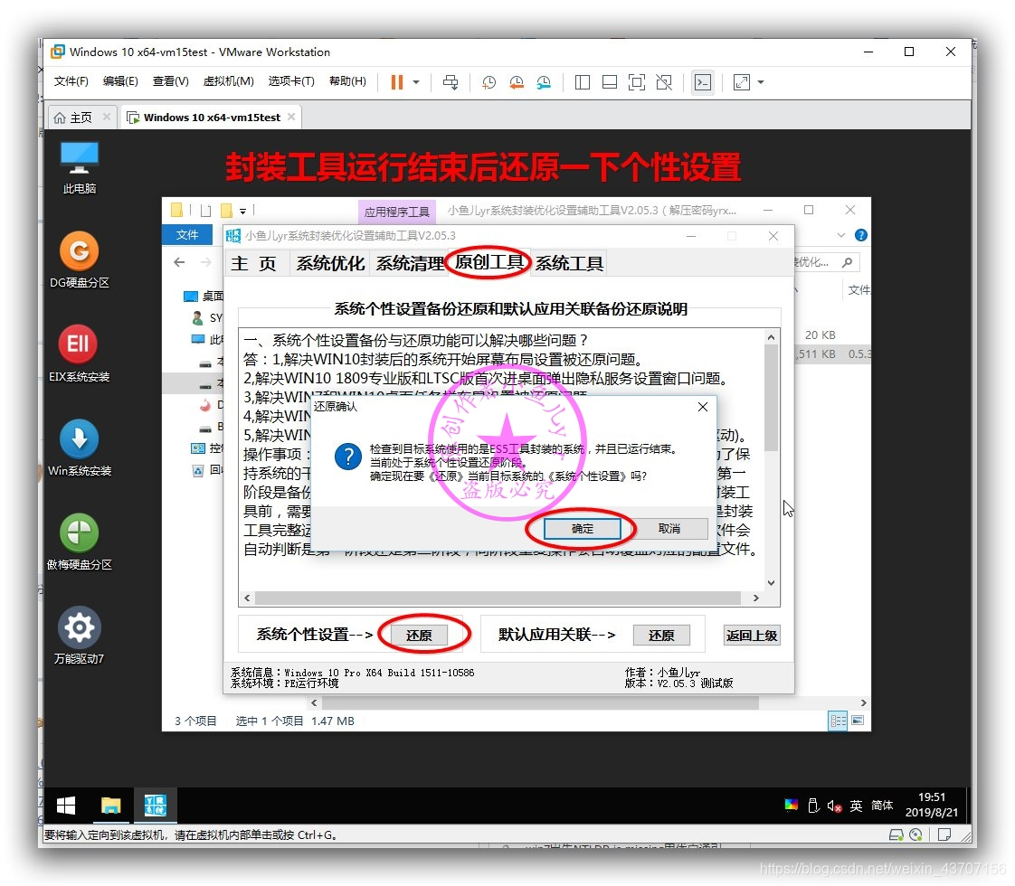1015x886 pixels.
Task: Click the unity mode icon in VMware toolbar
Action: [x=664, y=82]
